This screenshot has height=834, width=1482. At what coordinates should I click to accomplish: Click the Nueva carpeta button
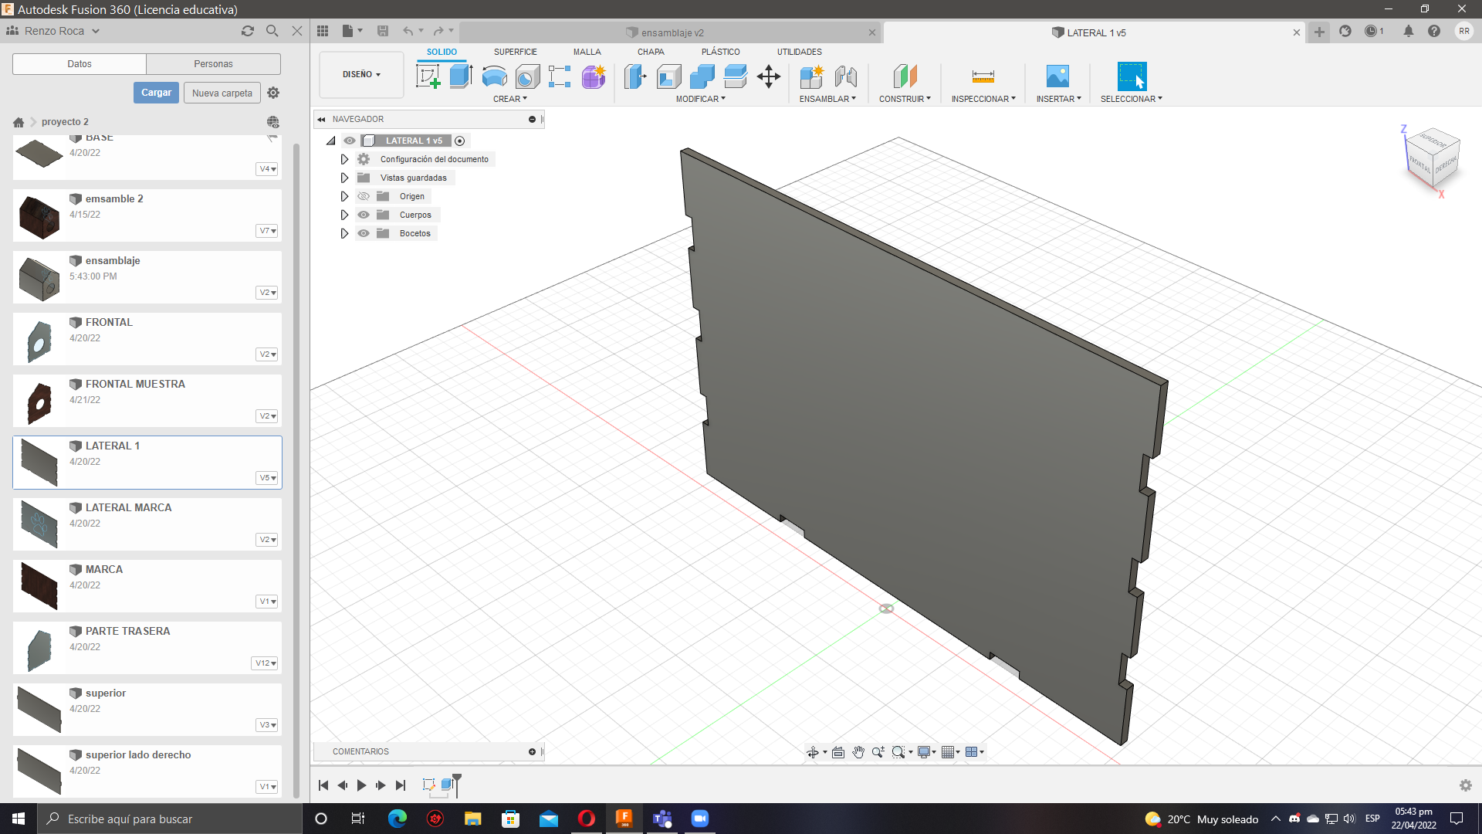pos(222,93)
